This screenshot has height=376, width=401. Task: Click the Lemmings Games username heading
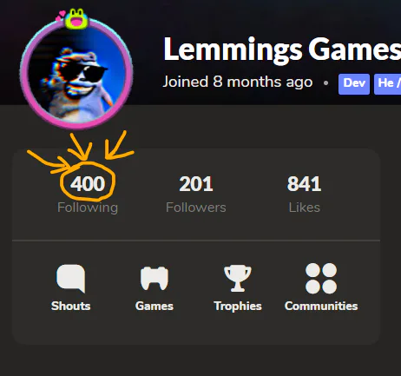click(282, 49)
